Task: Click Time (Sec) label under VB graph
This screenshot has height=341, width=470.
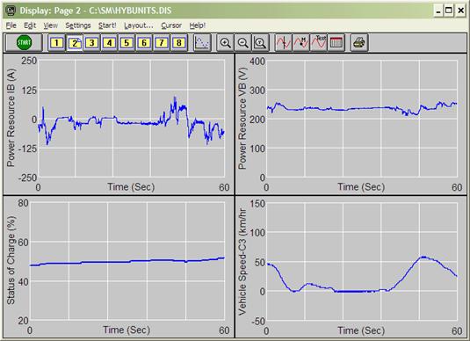Action: coord(361,187)
